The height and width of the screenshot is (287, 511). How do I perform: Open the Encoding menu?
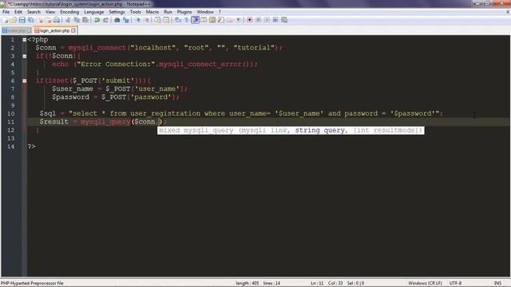click(69, 12)
